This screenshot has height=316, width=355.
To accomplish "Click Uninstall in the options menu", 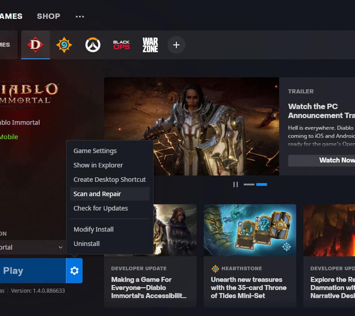I will [x=87, y=244].
